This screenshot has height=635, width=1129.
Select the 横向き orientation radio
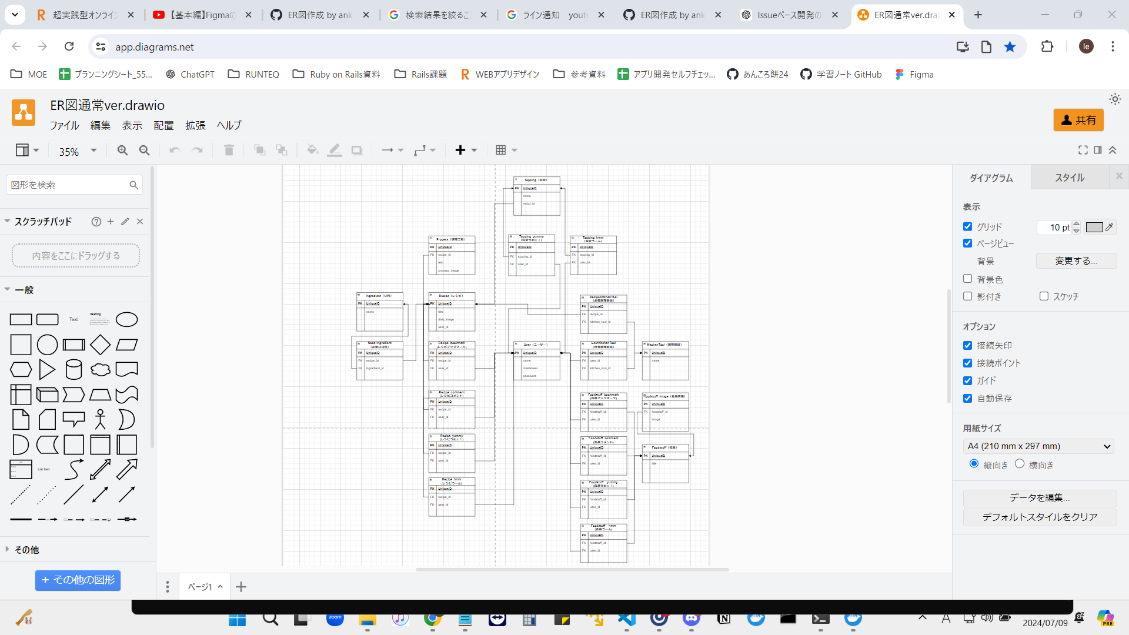click(x=1020, y=464)
